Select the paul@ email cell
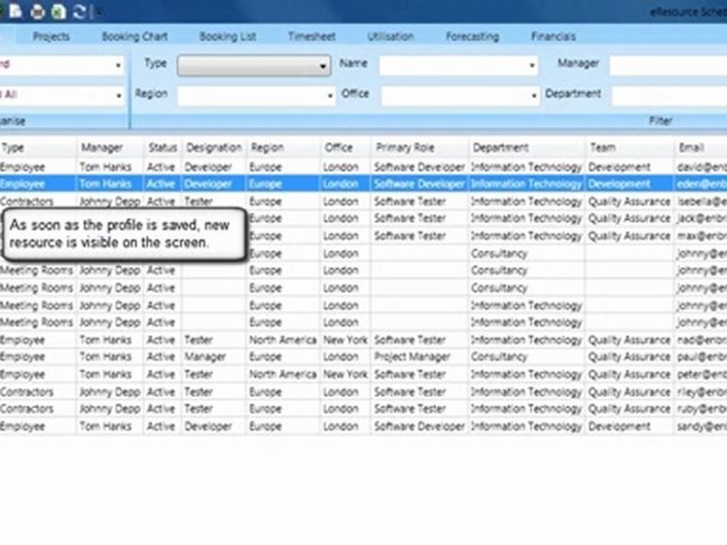 [x=701, y=357]
